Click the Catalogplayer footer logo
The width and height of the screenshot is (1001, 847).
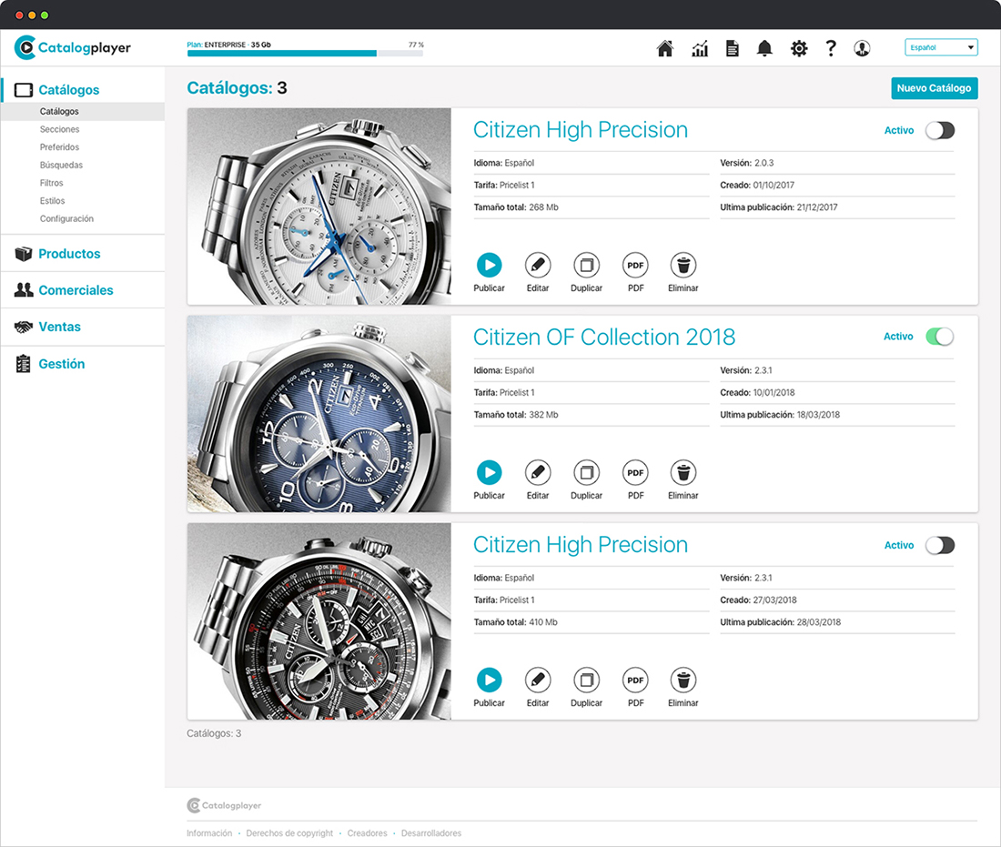point(224,805)
